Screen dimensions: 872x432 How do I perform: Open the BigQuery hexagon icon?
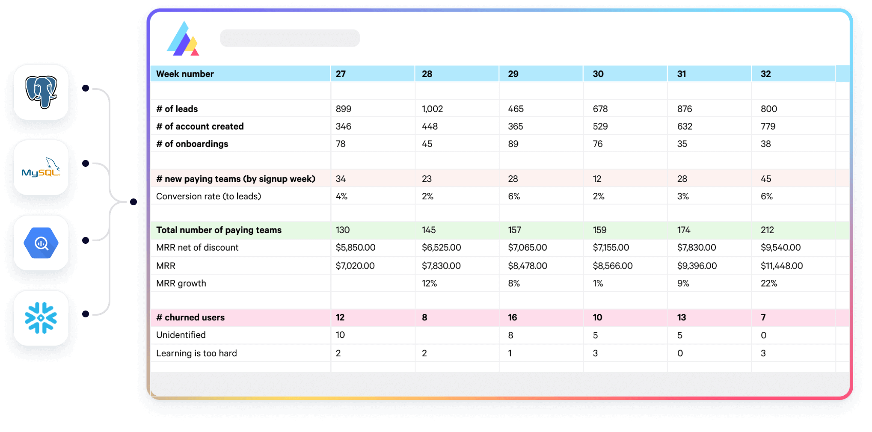click(41, 243)
